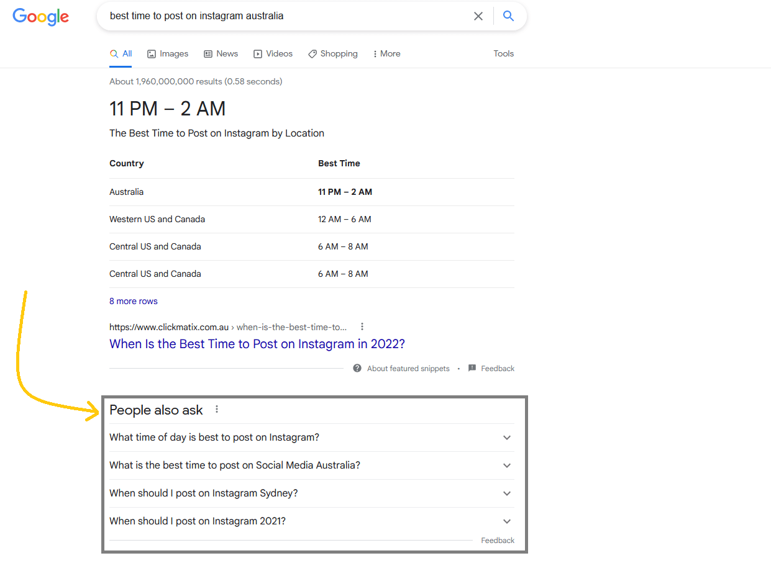The image size is (771, 584).
Task: Switch to the News tab
Action: pos(221,54)
